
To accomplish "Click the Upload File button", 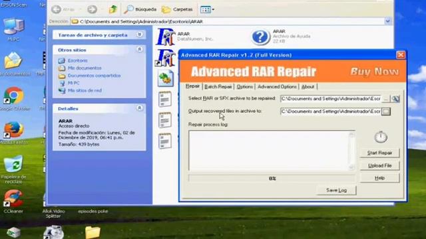I will click(379, 165).
